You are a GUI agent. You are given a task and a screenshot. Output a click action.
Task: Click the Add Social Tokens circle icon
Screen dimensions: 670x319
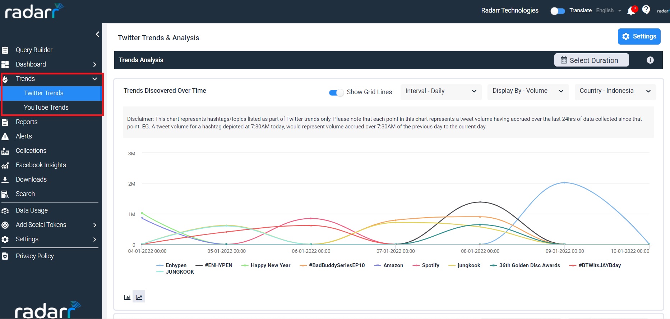5,225
